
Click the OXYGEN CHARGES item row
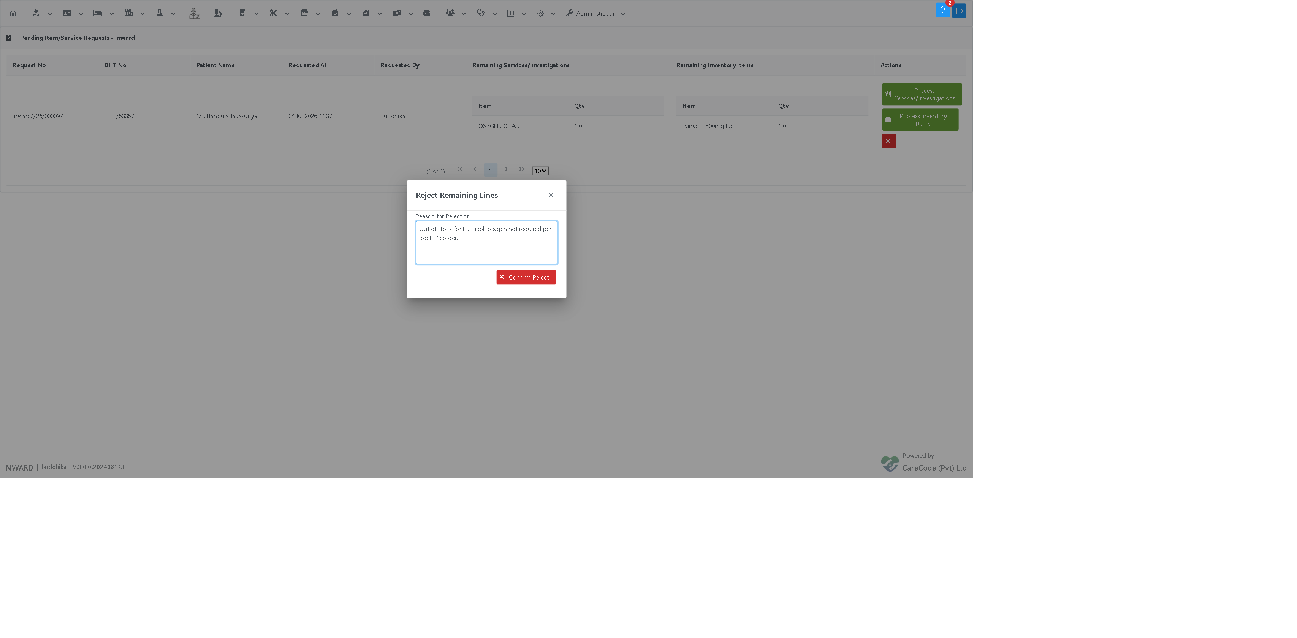(x=568, y=126)
